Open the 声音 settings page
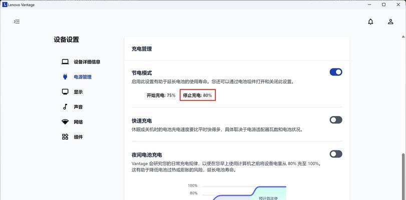The image size is (406, 200). pyautogui.click(x=78, y=107)
